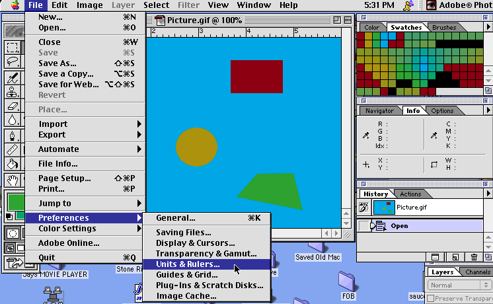
Task: Choose Save As from File menu
Action: (x=85, y=63)
